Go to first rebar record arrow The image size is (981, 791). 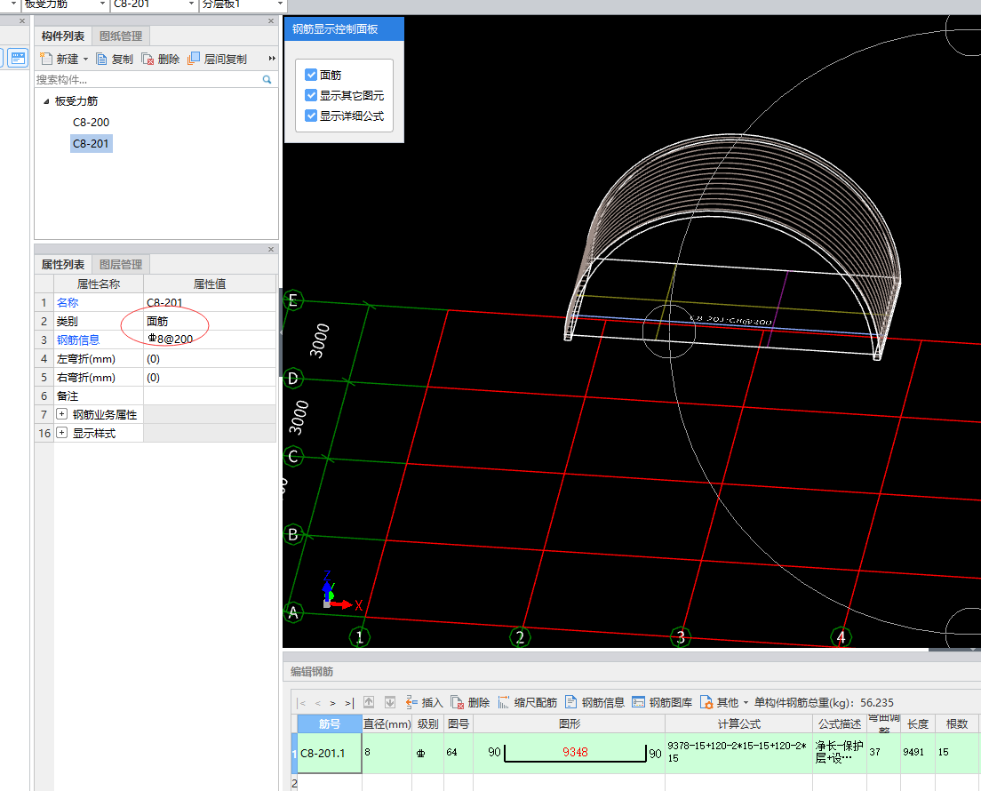click(301, 703)
